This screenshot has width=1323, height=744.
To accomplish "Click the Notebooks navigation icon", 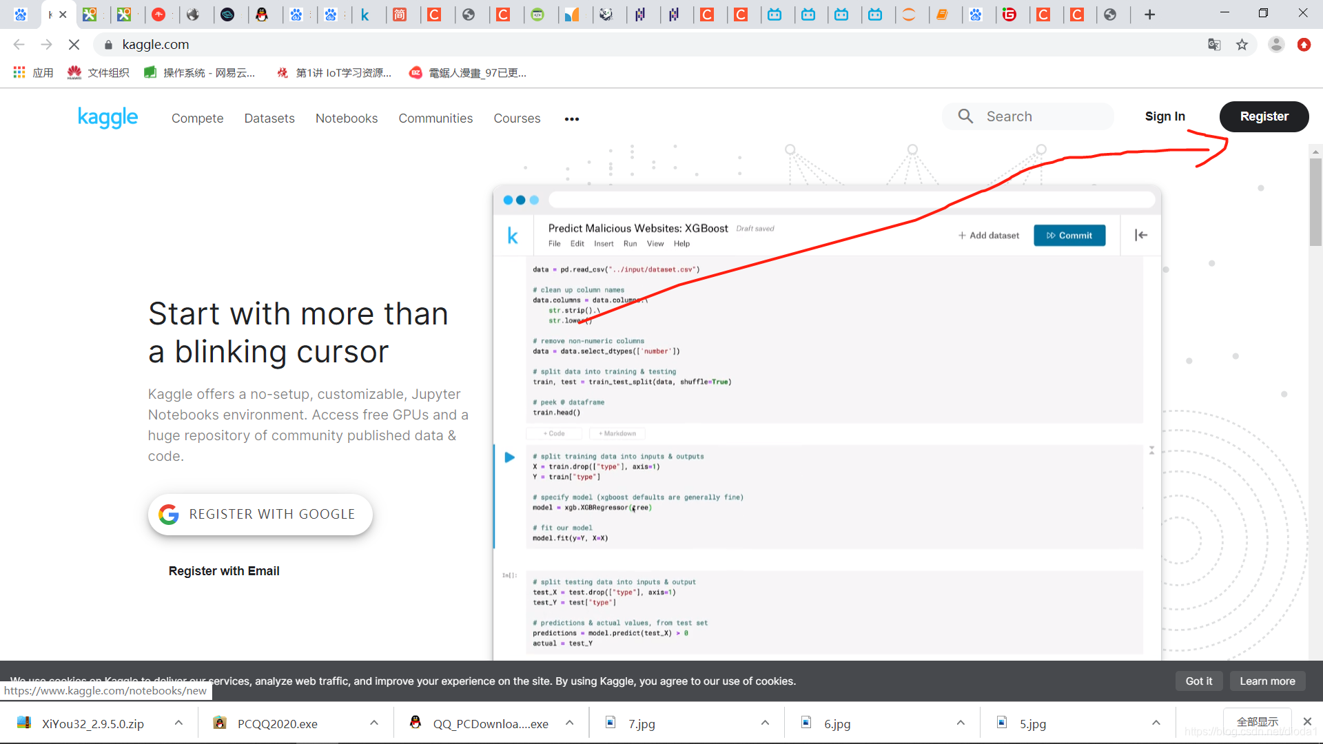I will (346, 118).
